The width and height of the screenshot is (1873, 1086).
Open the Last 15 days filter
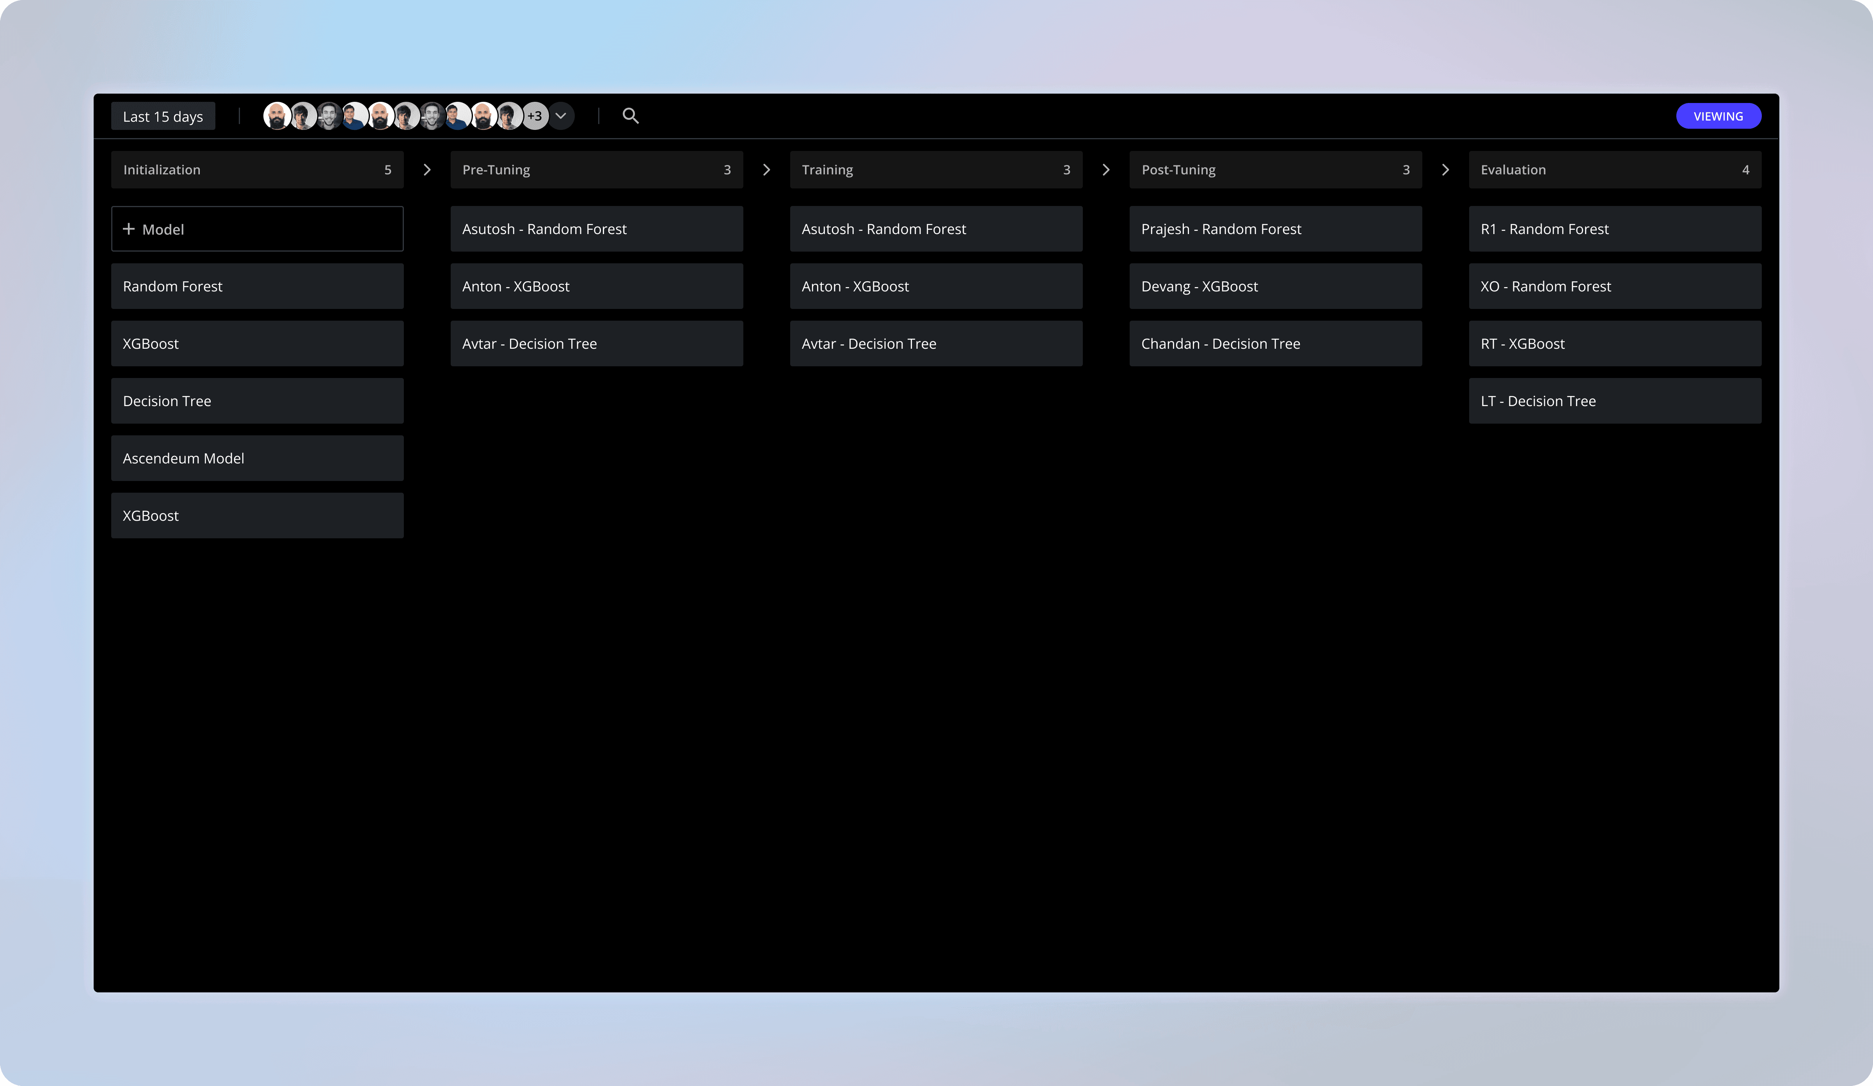click(163, 117)
